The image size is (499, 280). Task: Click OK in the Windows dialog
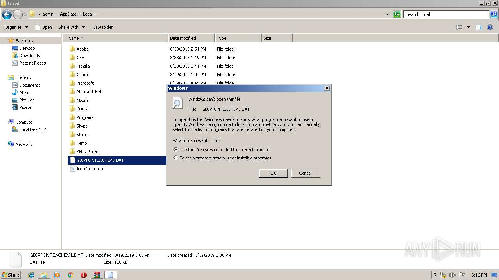[273, 173]
